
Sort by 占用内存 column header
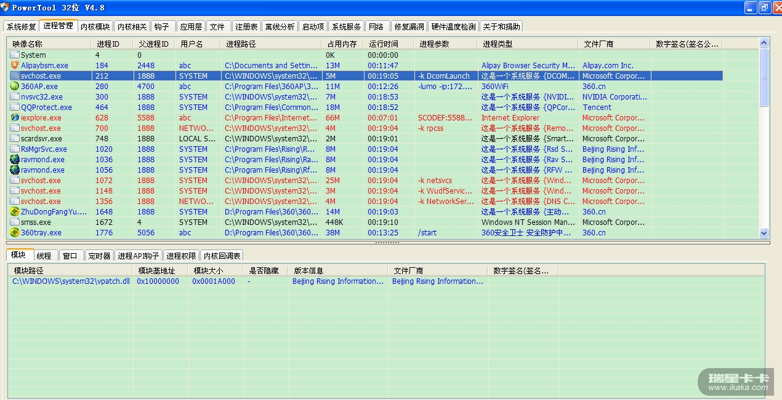[x=342, y=44]
